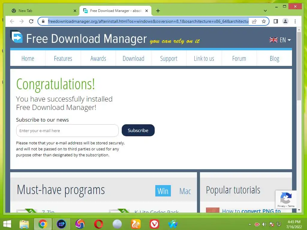Click the browser forward arrow
Image resolution: width=307 pixels, height=230 pixels.
point(22,21)
